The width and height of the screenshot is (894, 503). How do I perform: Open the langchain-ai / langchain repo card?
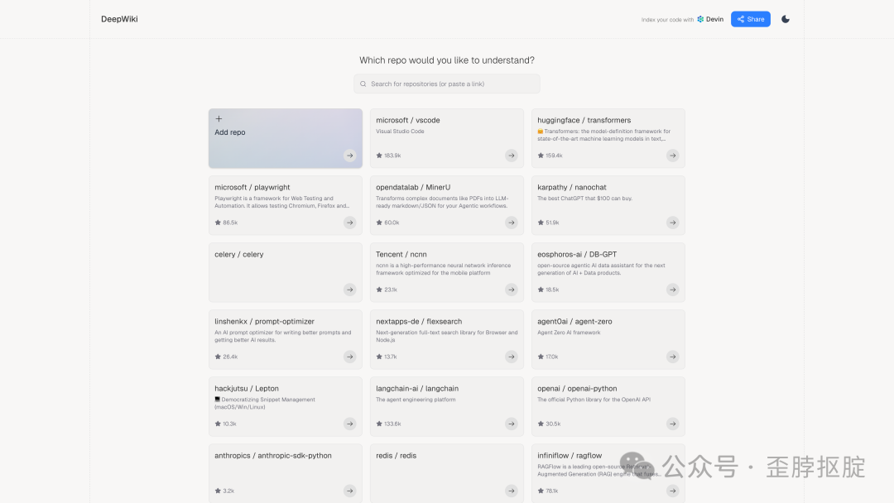point(446,405)
